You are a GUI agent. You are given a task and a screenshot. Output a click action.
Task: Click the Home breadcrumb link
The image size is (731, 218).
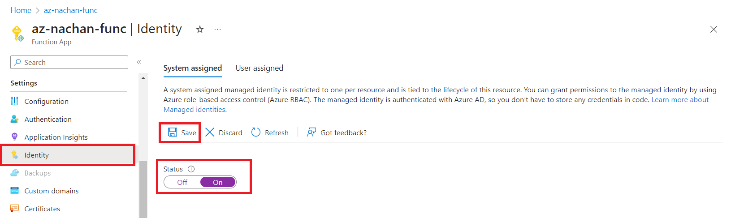pos(21,10)
